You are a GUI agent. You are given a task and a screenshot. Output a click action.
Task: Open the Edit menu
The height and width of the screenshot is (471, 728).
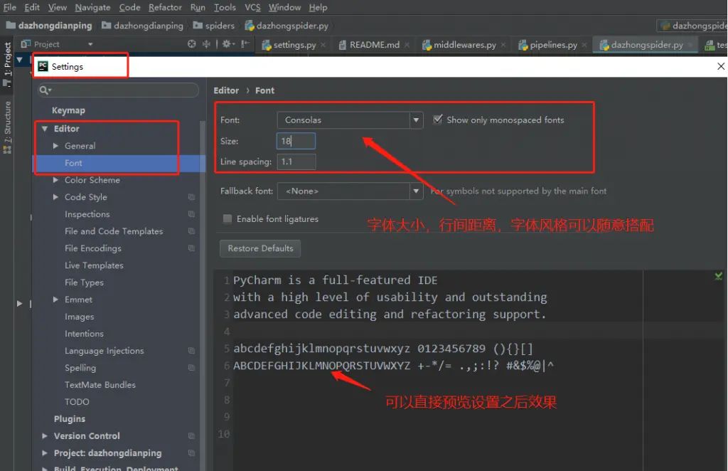(32, 7)
